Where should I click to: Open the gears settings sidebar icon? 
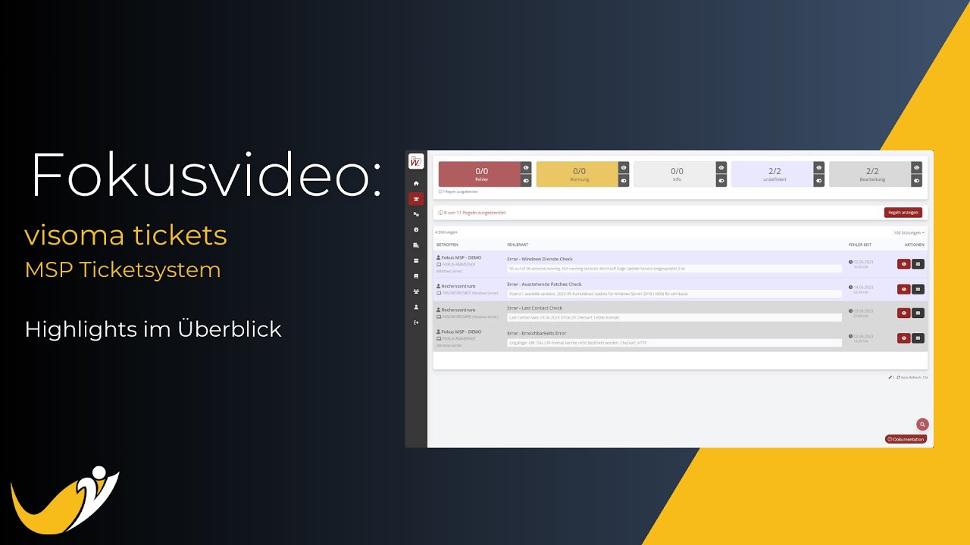416,214
